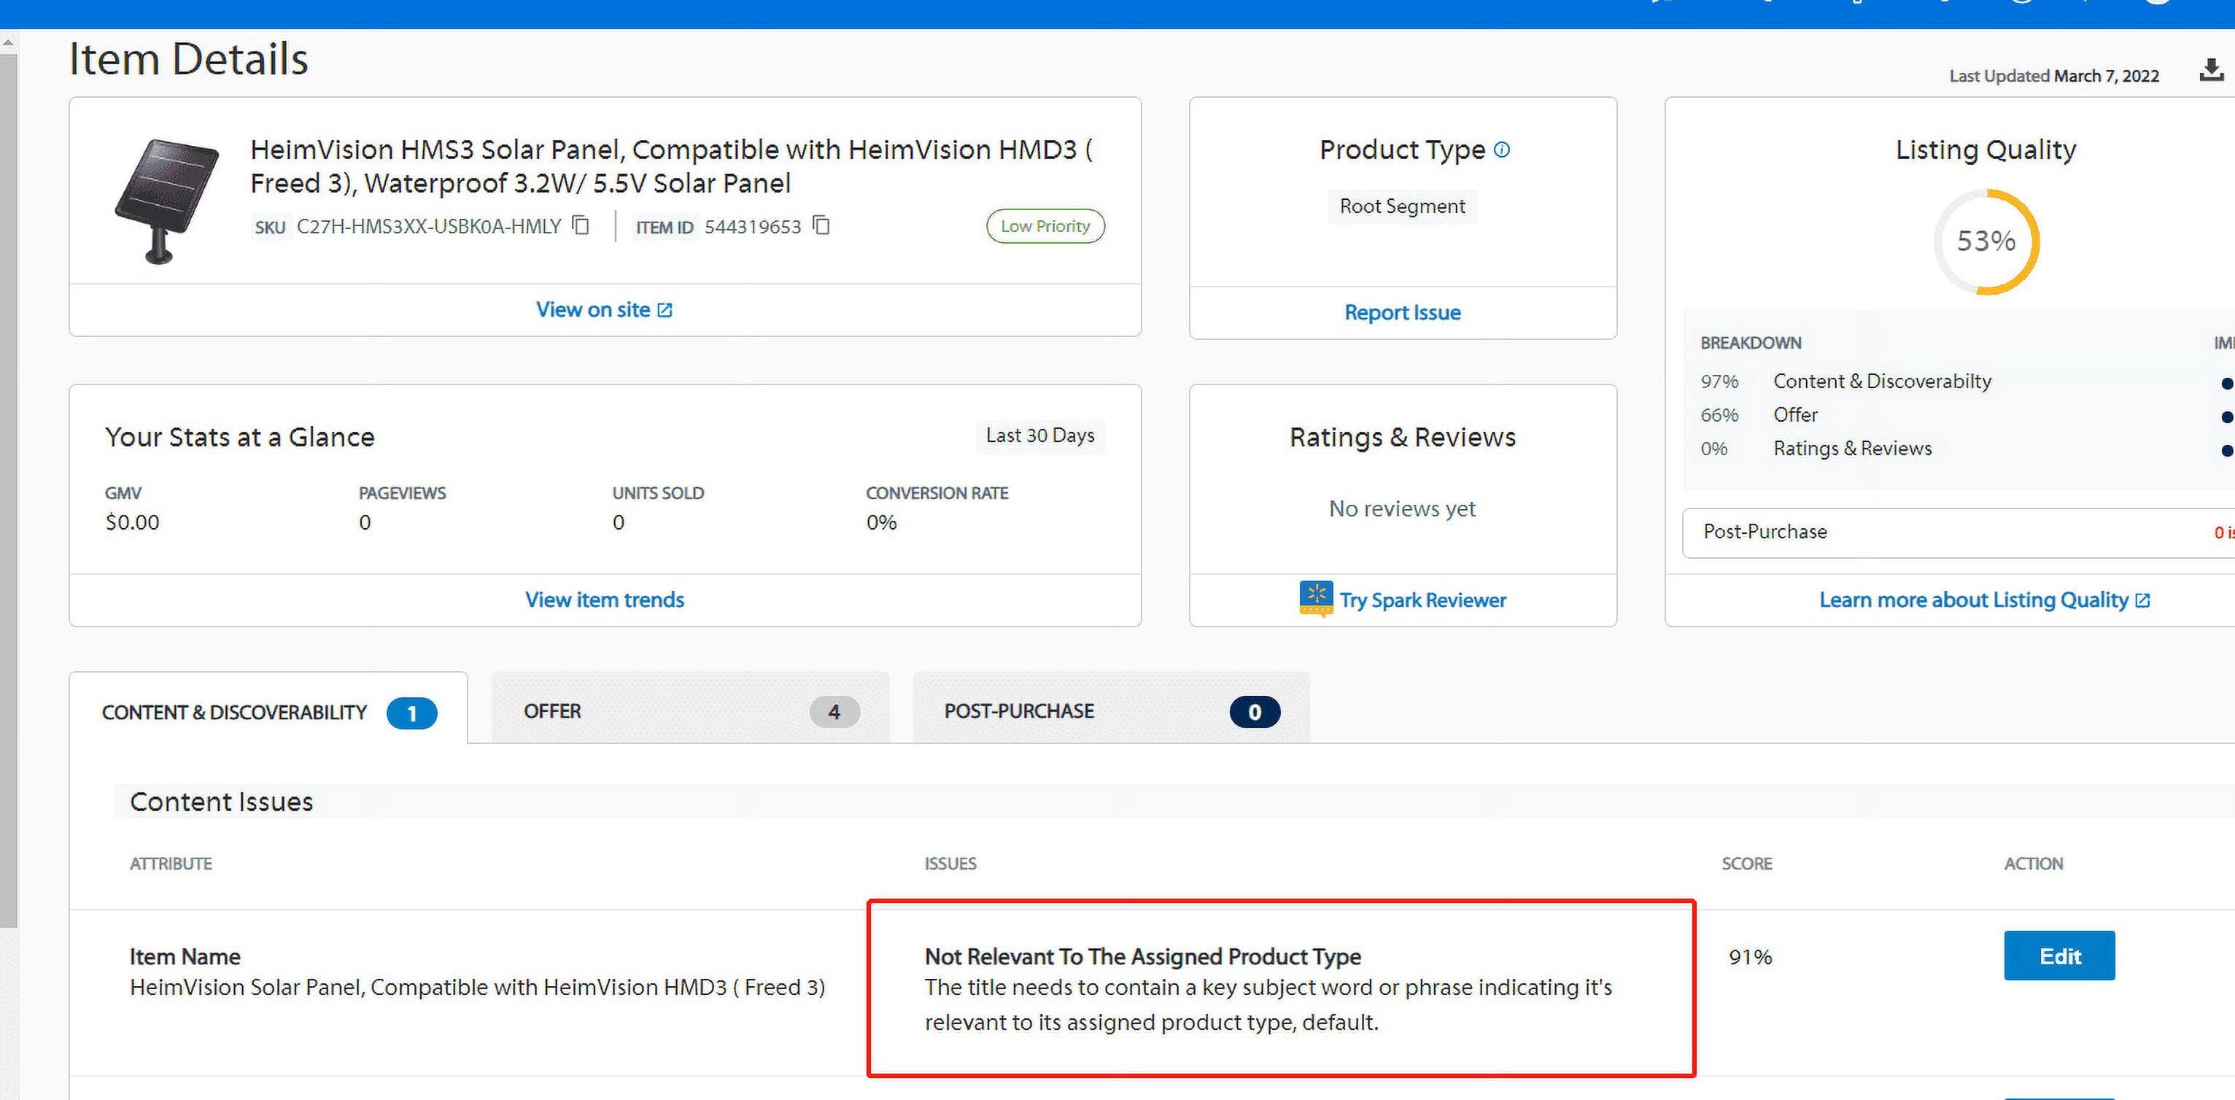Click Edit button for Item Name
The width and height of the screenshot is (2235, 1100).
(2059, 956)
